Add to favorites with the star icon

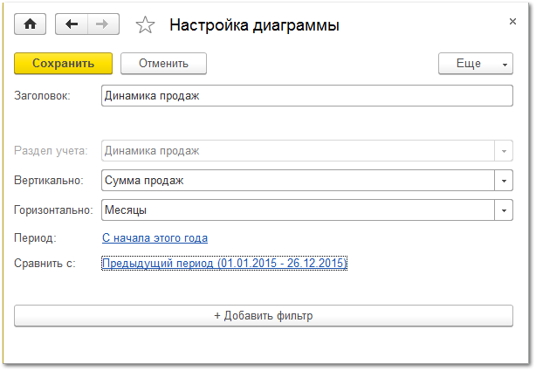[145, 25]
